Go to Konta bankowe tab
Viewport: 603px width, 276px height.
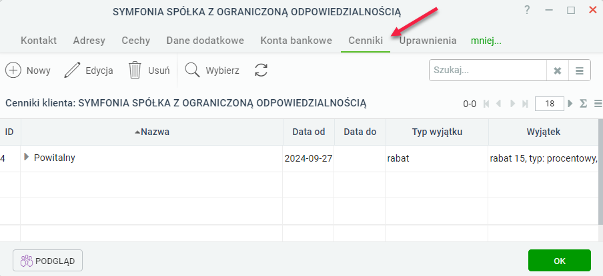(296, 41)
